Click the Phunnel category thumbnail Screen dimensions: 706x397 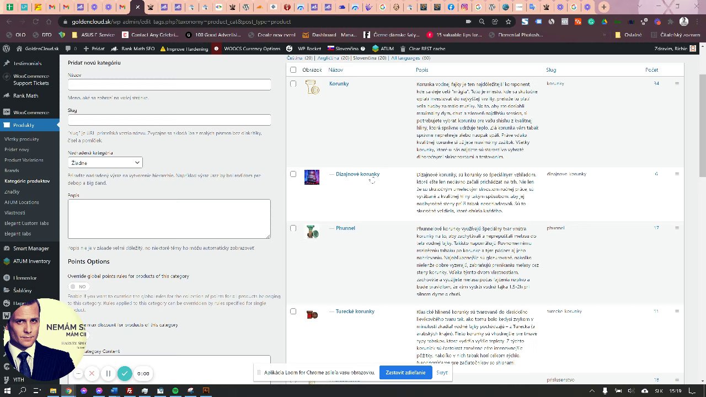[312, 232]
